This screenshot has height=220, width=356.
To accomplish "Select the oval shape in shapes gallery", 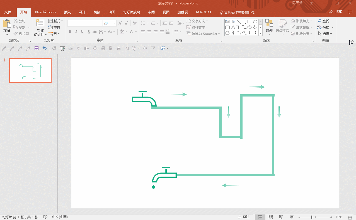I will tap(255, 21).
